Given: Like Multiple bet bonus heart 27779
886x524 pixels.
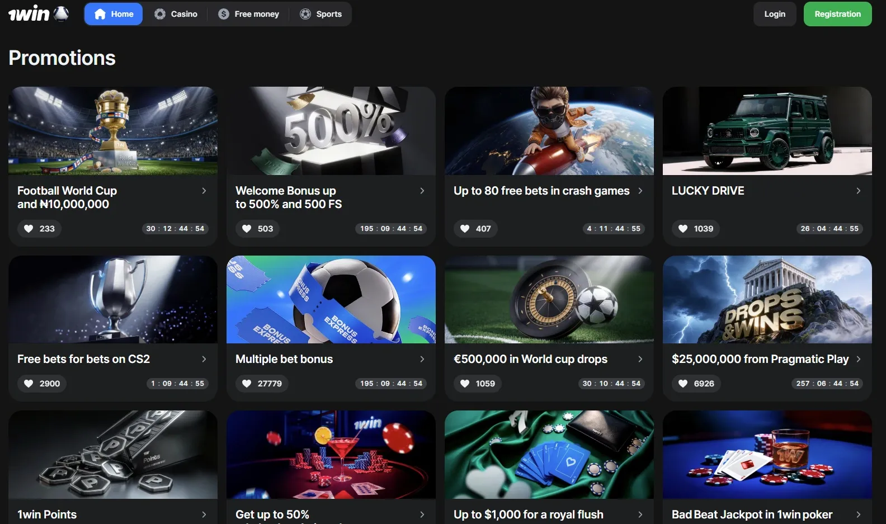Looking at the screenshot, I should tap(262, 383).
